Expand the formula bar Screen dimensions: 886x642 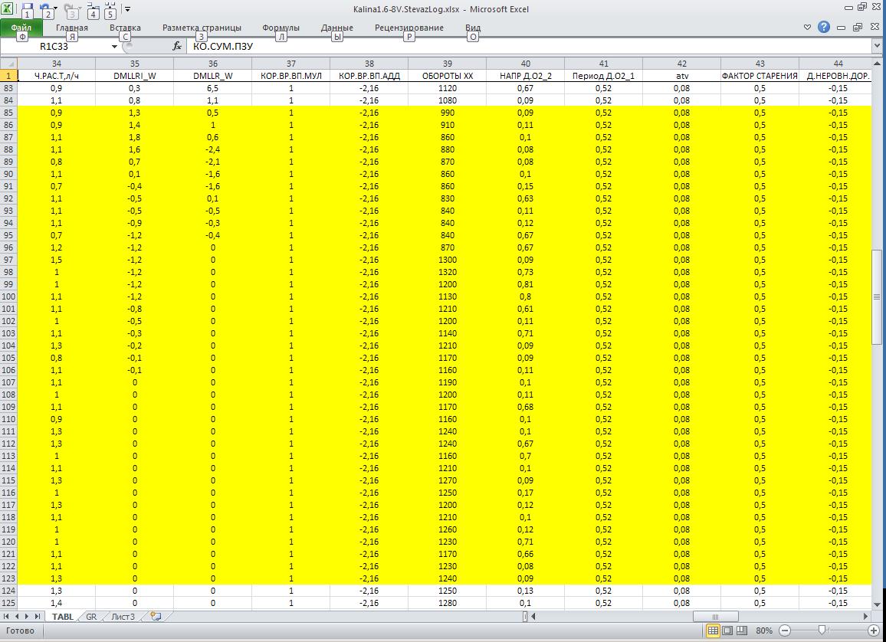[x=878, y=47]
